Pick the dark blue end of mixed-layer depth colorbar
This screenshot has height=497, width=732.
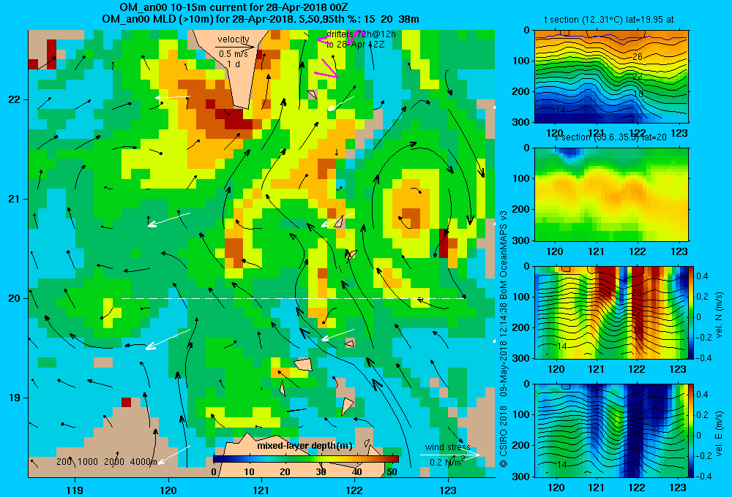click(217, 459)
